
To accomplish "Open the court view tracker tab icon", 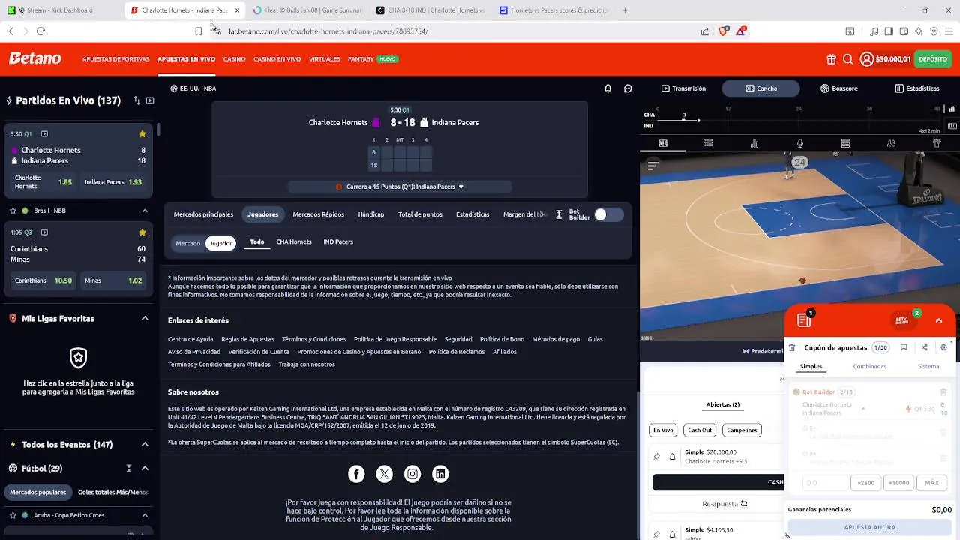I will [663, 143].
